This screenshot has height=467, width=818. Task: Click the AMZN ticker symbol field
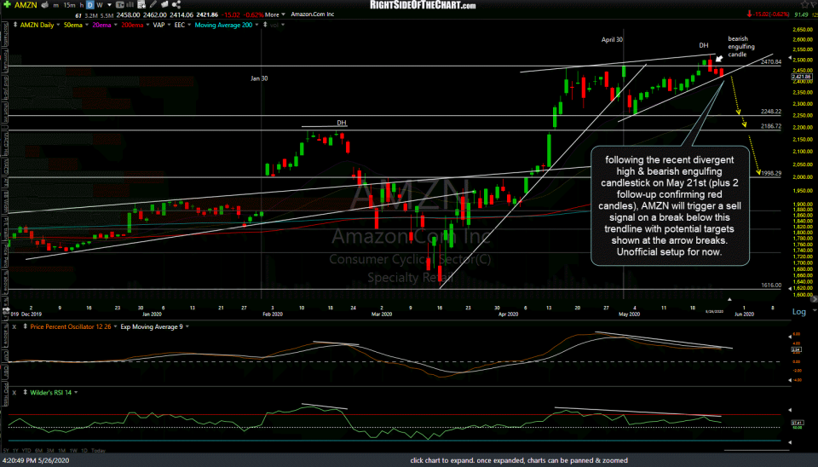click(26, 5)
